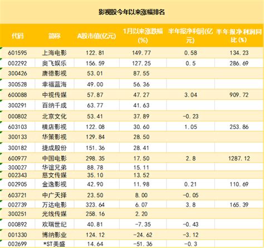Click the *ST美盛 name cell

(53, 244)
